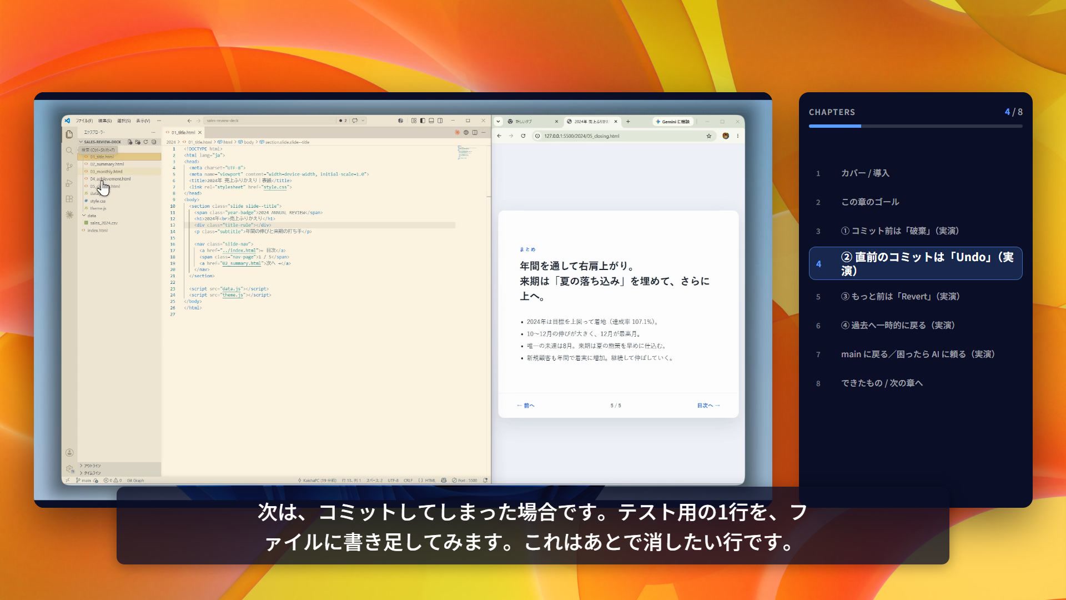The height and width of the screenshot is (600, 1066).
Task: Click the chapters progress bar
Action: click(916, 126)
